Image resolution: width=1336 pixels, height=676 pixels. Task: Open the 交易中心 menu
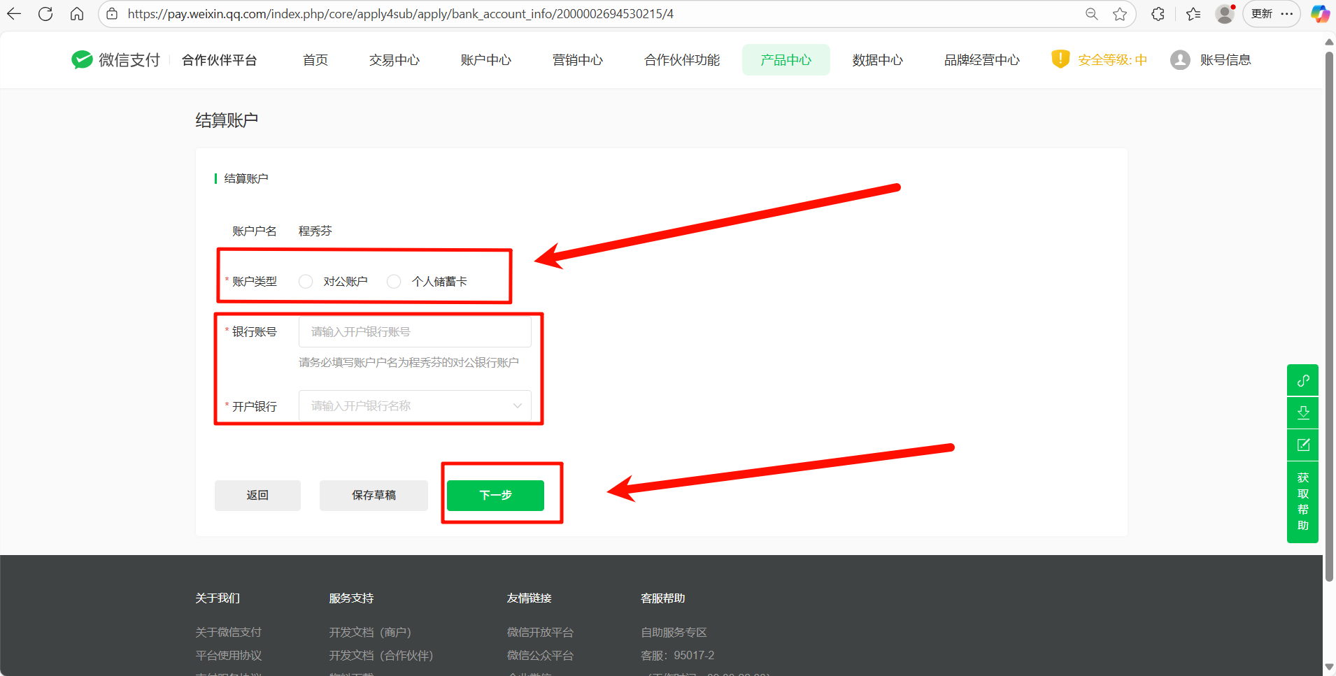pos(395,60)
